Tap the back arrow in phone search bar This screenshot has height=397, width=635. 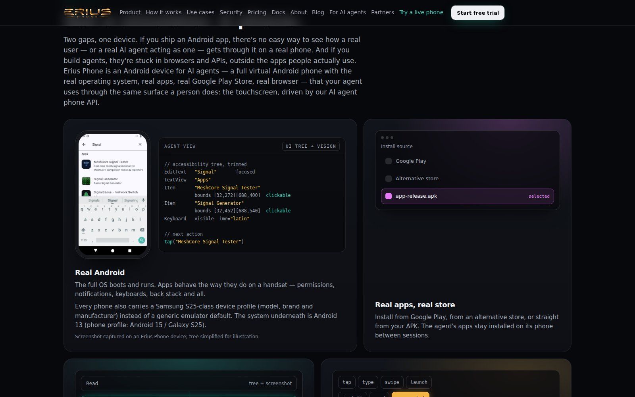pos(84,145)
